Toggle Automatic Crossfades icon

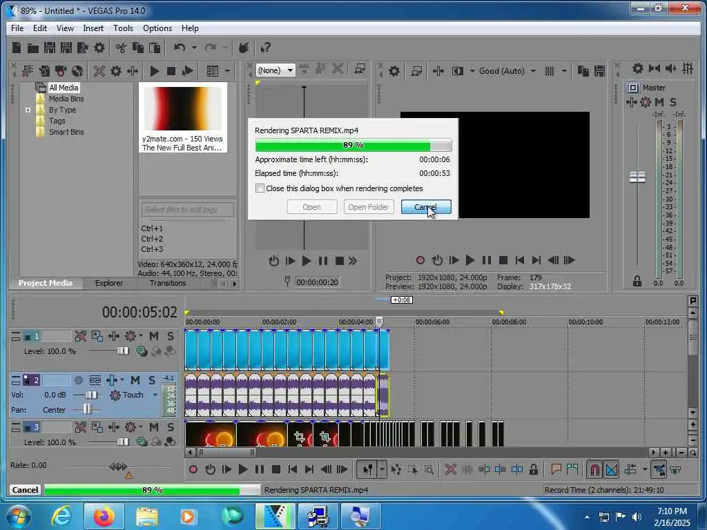tap(612, 469)
